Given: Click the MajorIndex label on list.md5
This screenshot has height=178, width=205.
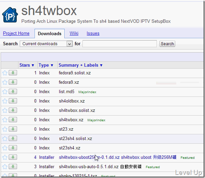Looking at the screenshot, I should coord(87,92).
